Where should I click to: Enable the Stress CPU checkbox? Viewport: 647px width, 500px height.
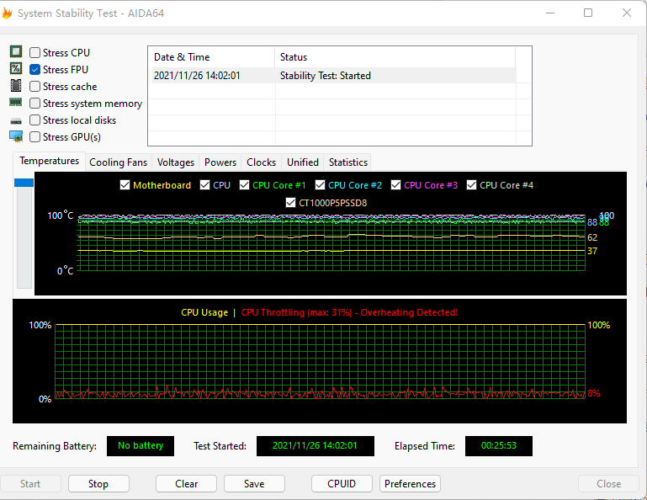[35, 53]
